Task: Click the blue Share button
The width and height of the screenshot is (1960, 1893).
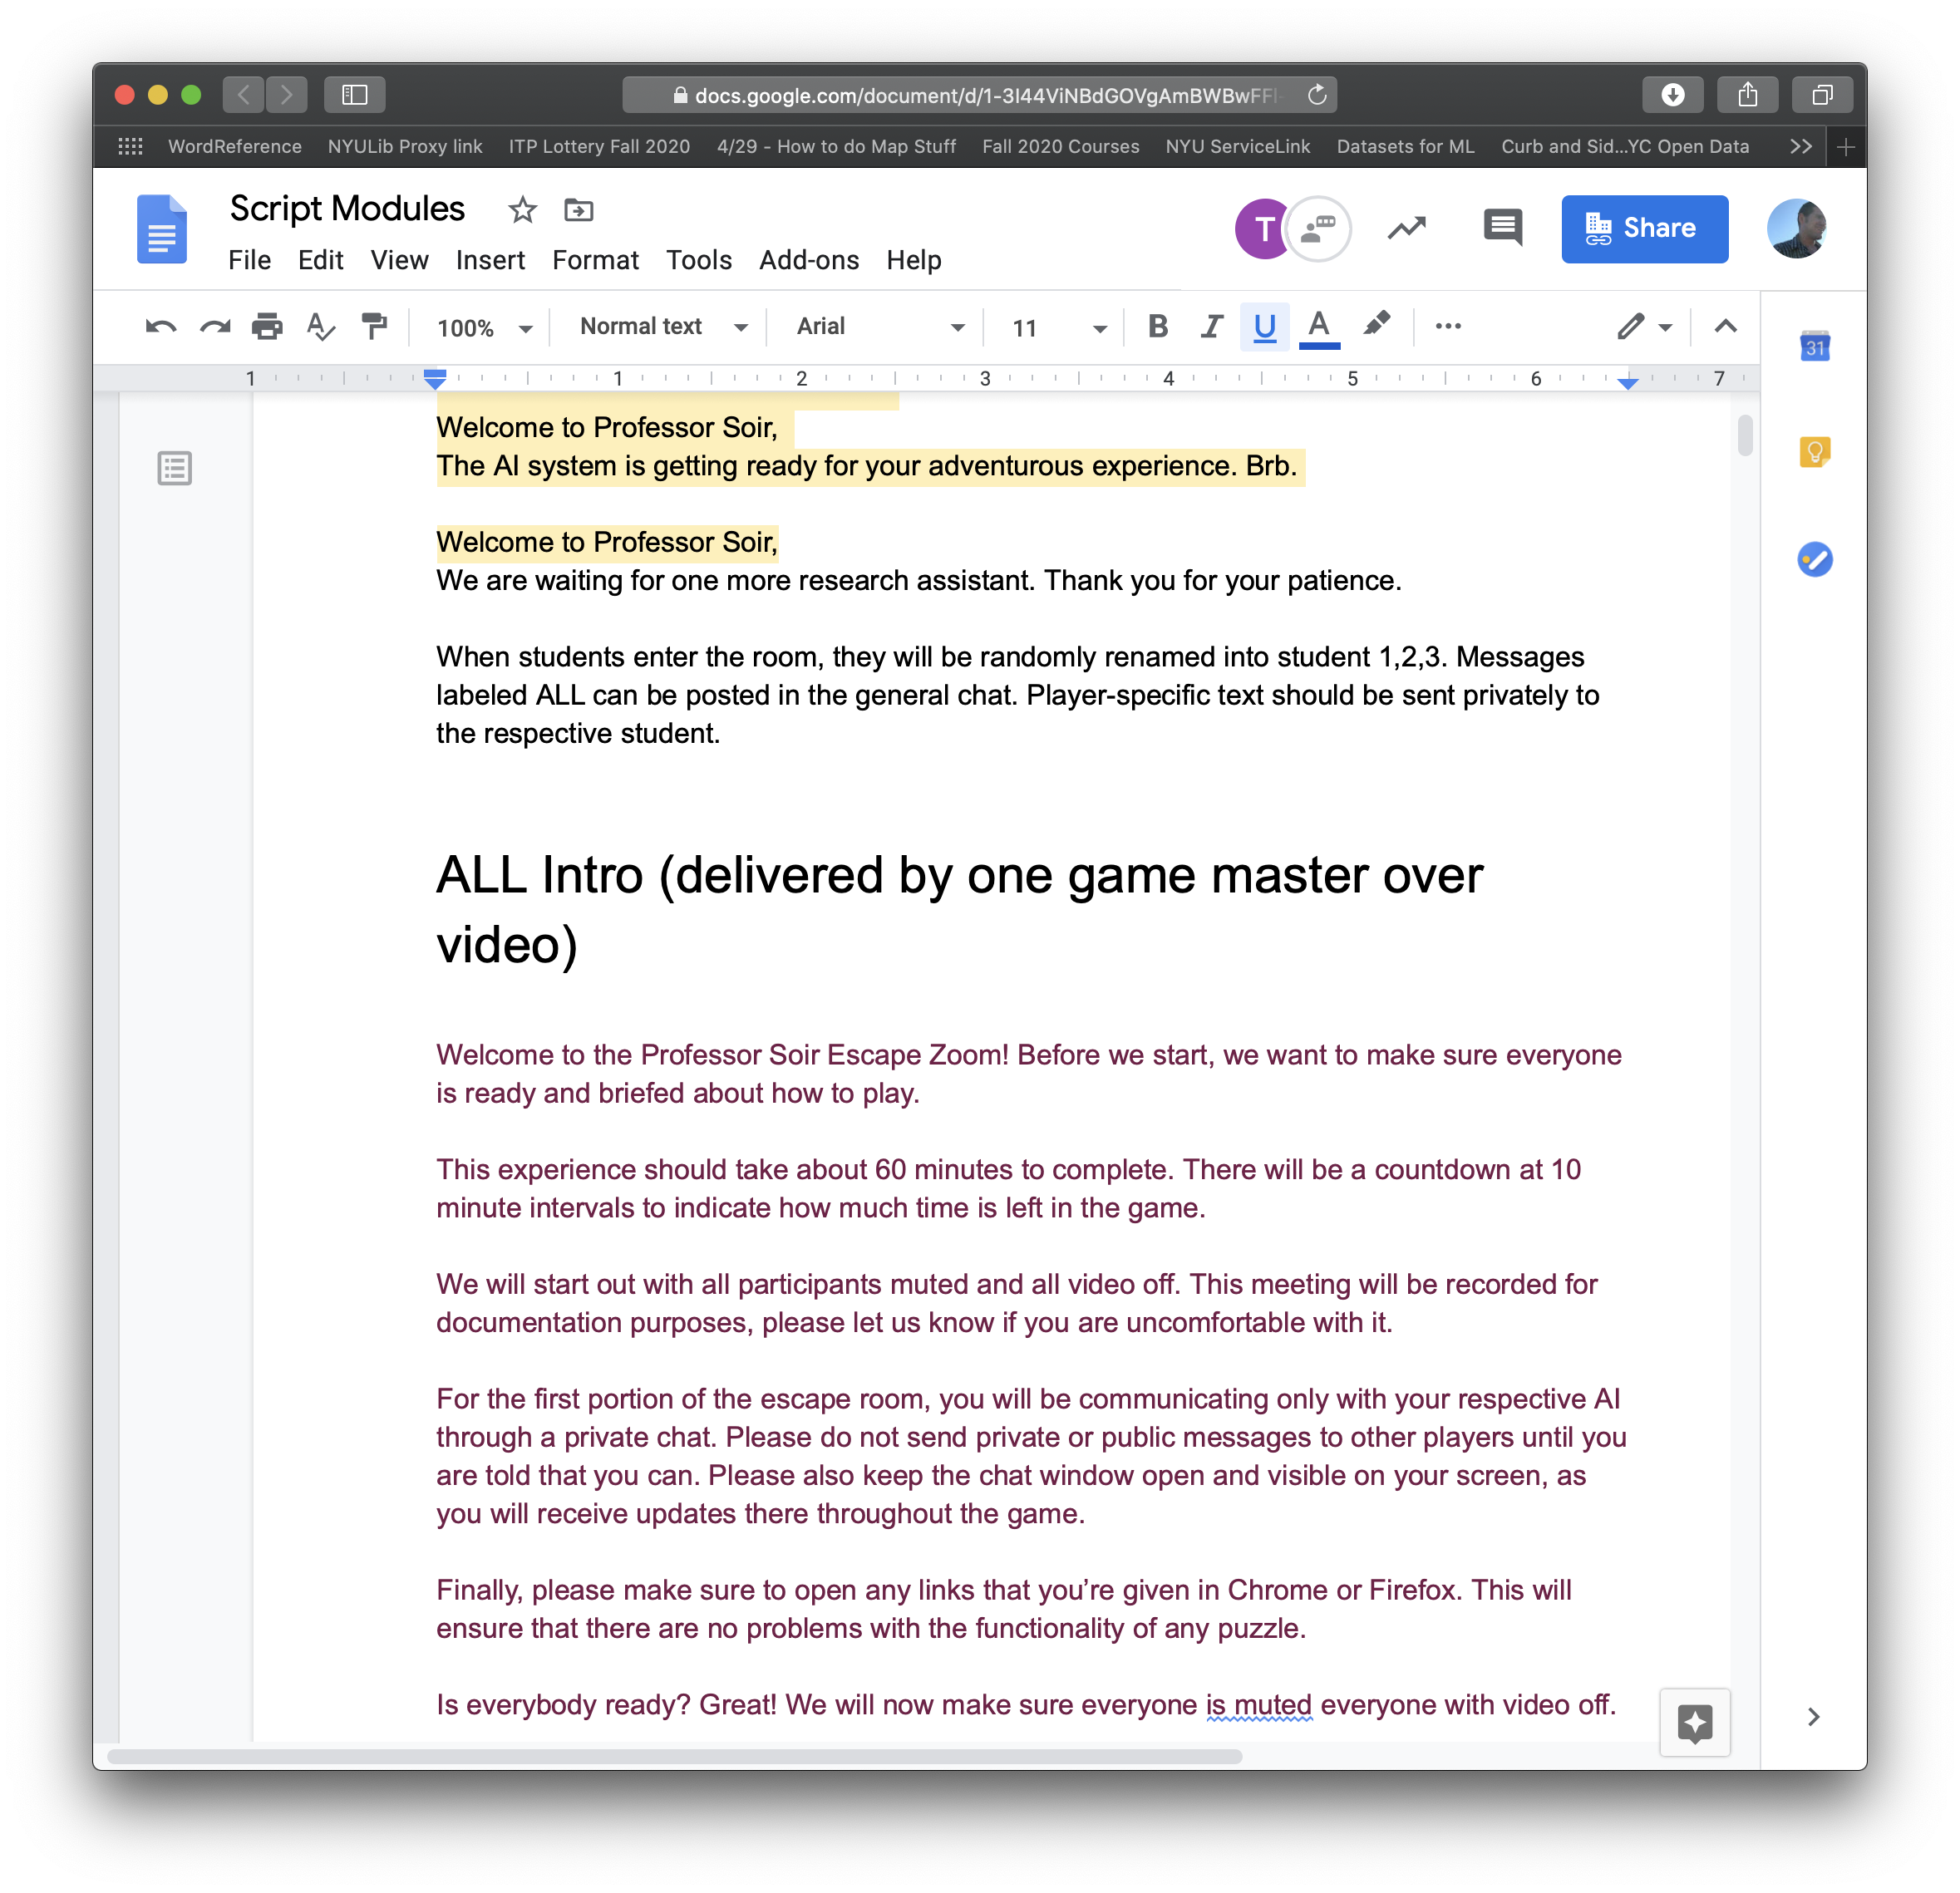Action: pos(1644,229)
